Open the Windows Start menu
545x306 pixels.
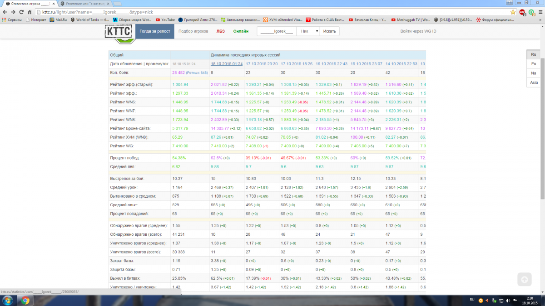(8, 300)
